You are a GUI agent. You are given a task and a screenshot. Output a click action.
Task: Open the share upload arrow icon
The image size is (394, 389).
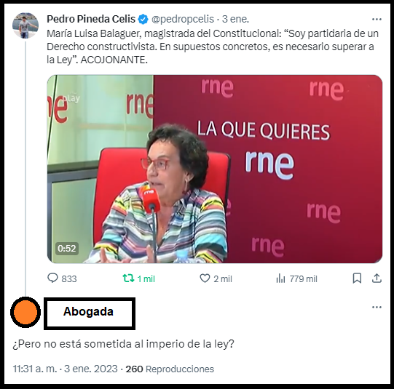coord(377,278)
